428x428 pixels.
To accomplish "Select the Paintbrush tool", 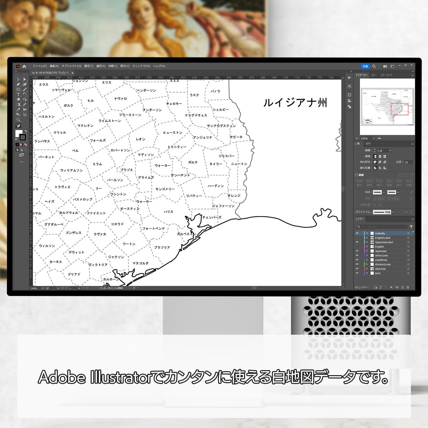I will [x=25, y=90].
